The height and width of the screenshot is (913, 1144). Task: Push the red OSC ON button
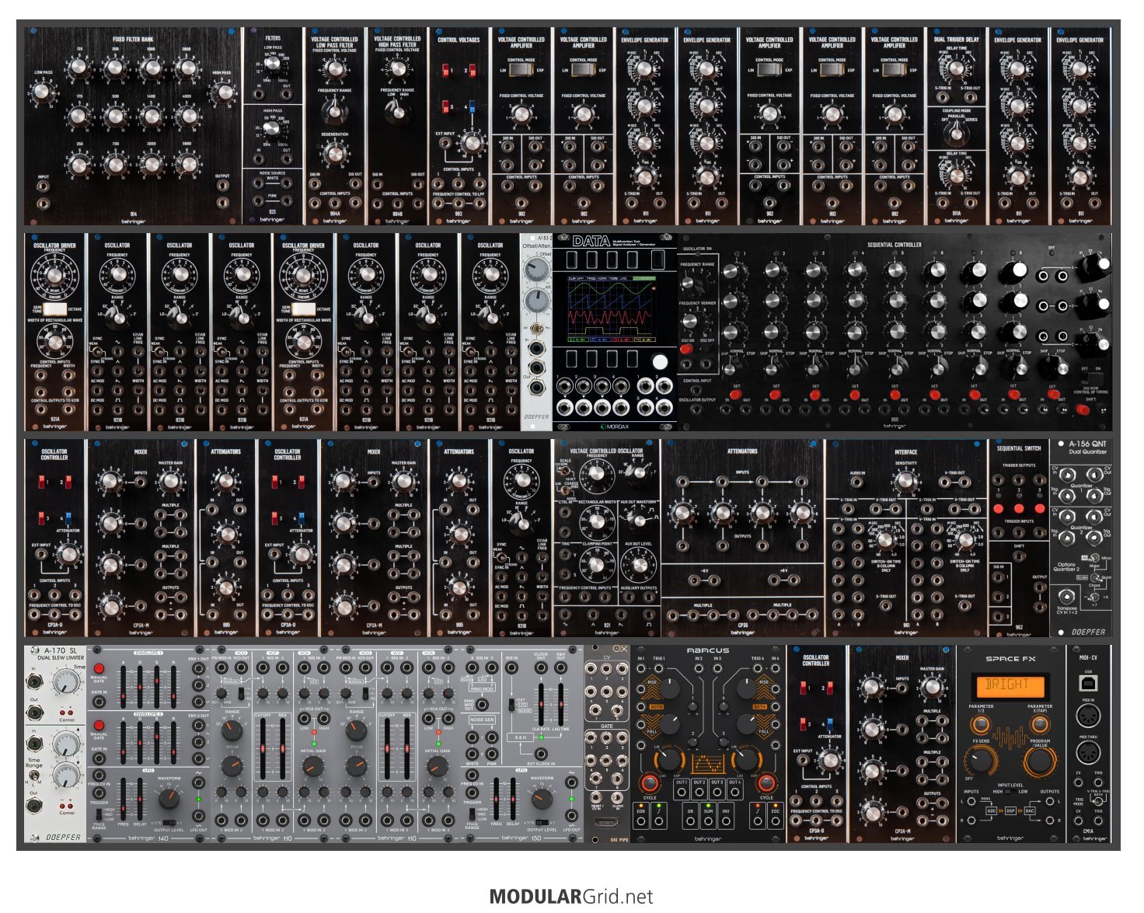tap(687, 349)
